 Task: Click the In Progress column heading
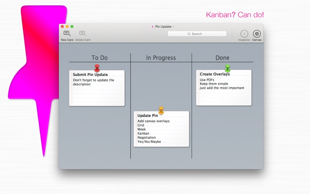pyautogui.click(x=161, y=58)
